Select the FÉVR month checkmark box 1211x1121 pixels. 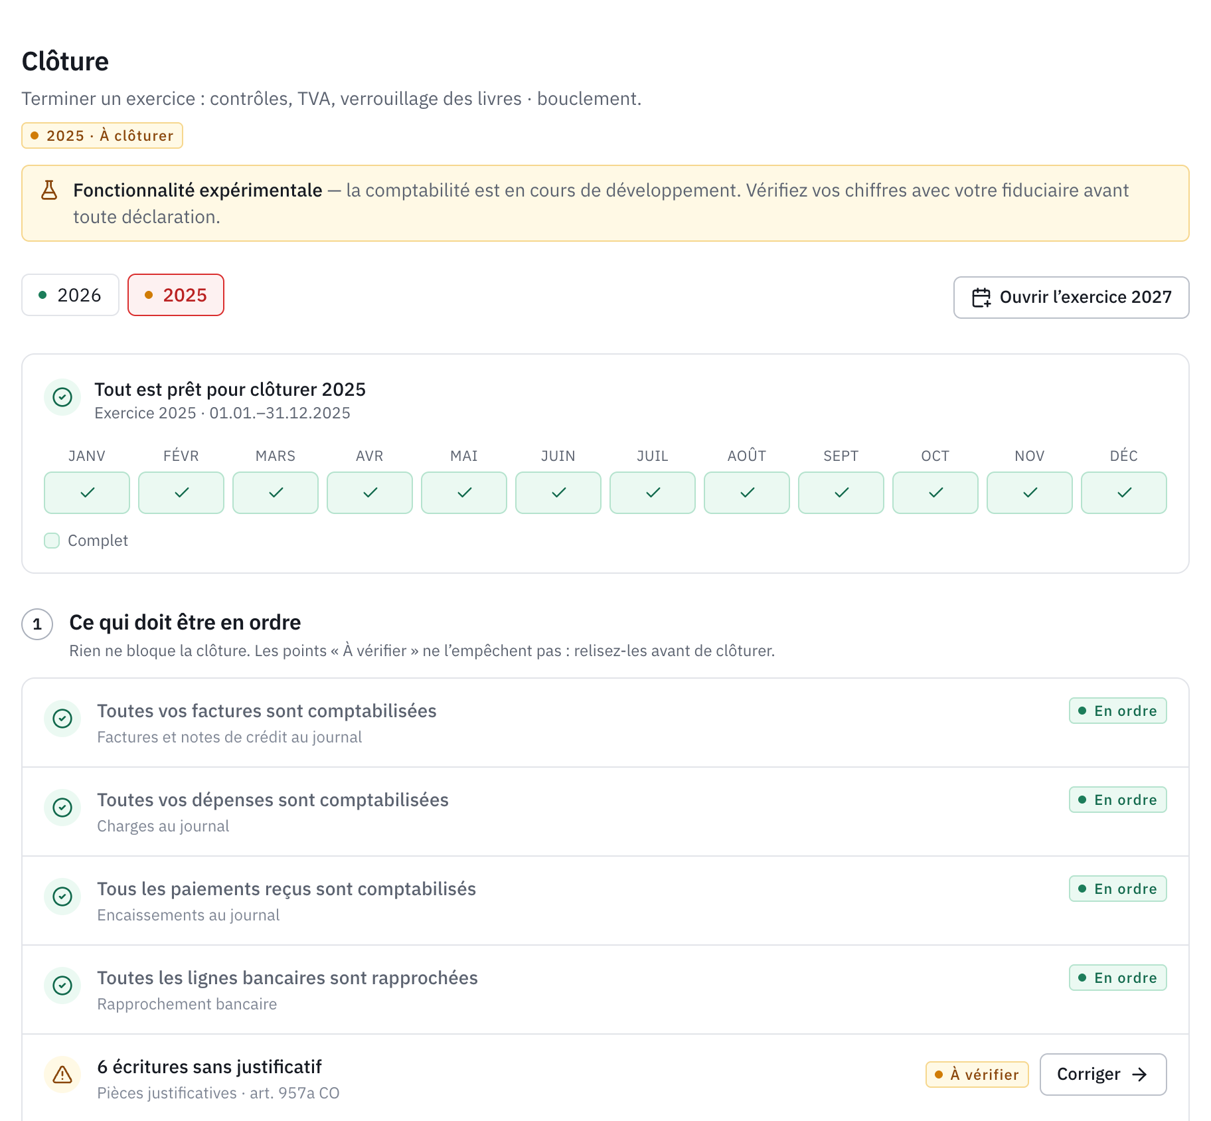(181, 493)
